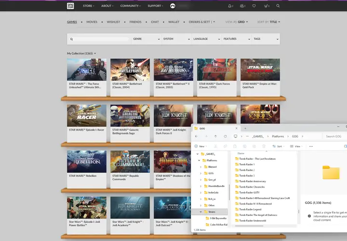Switch to the MOVIES tab
Image resolution: width=347 pixels, height=241 pixels.
click(92, 22)
